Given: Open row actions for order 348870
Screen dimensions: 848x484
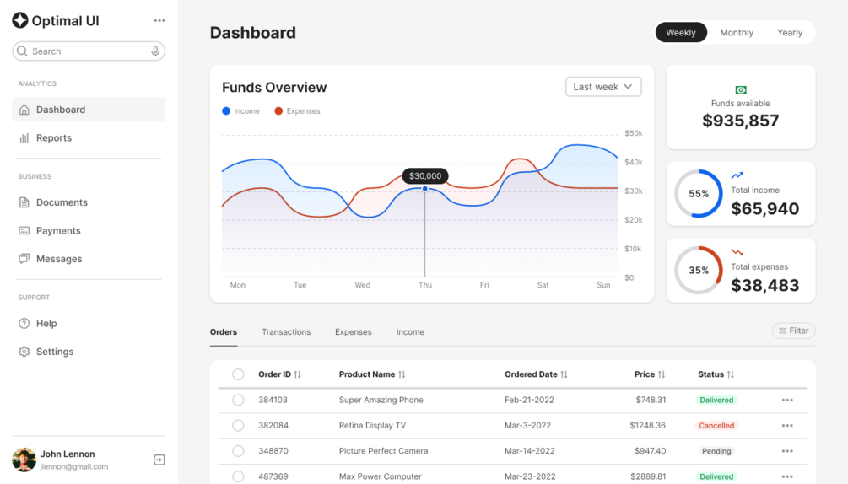Looking at the screenshot, I should tap(787, 451).
